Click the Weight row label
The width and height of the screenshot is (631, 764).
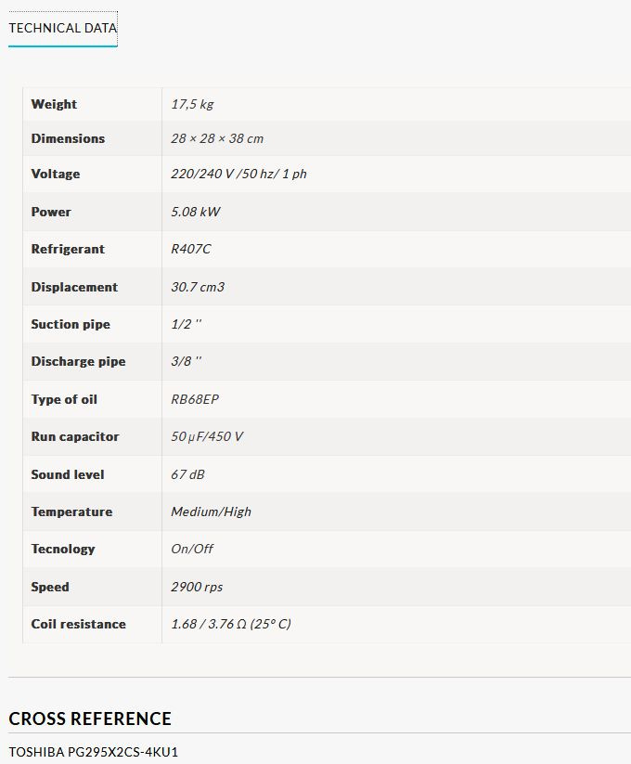point(54,104)
